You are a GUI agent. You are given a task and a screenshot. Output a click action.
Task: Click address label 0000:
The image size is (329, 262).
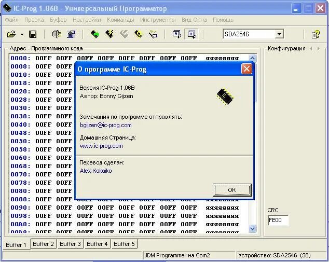[x=20, y=58]
